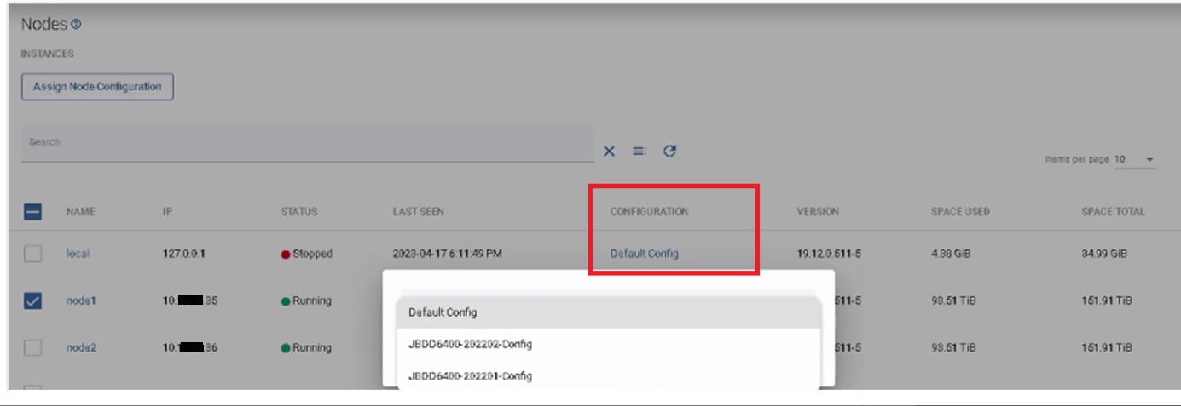1181x406 pixels.
Task: Open the Default Config link for local
Action: click(644, 254)
